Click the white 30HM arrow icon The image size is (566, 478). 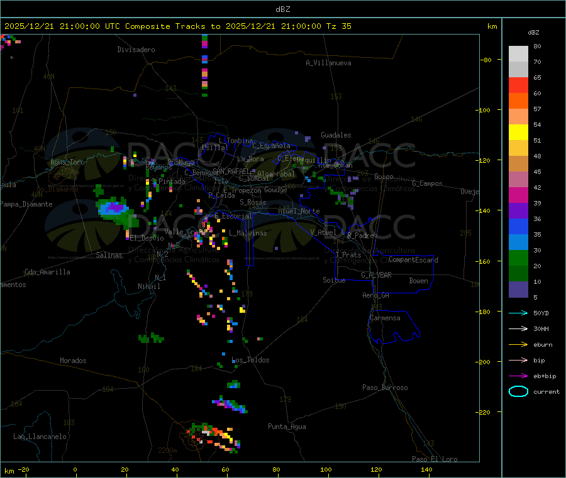pyautogui.click(x=518, y=329)
